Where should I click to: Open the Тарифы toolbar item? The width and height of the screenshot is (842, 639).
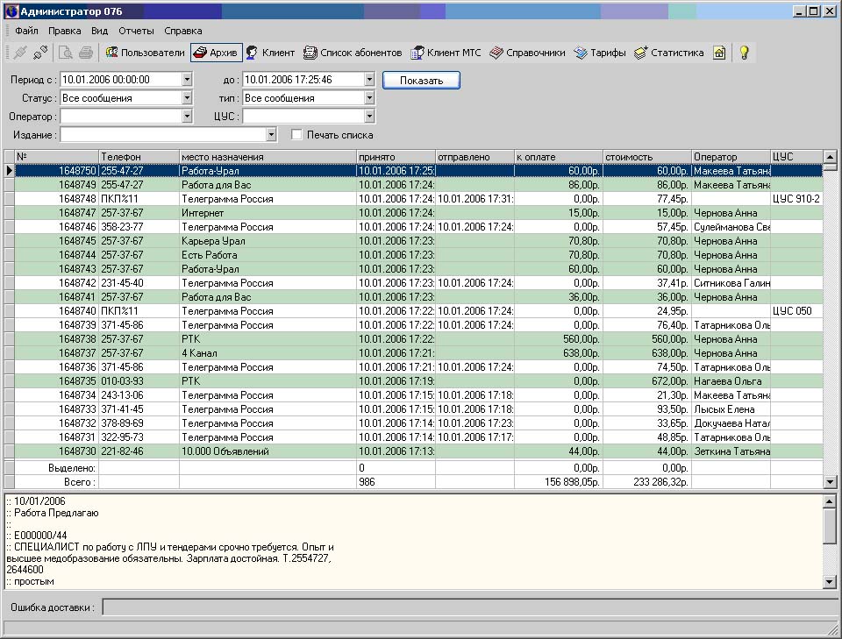[600, 53]
